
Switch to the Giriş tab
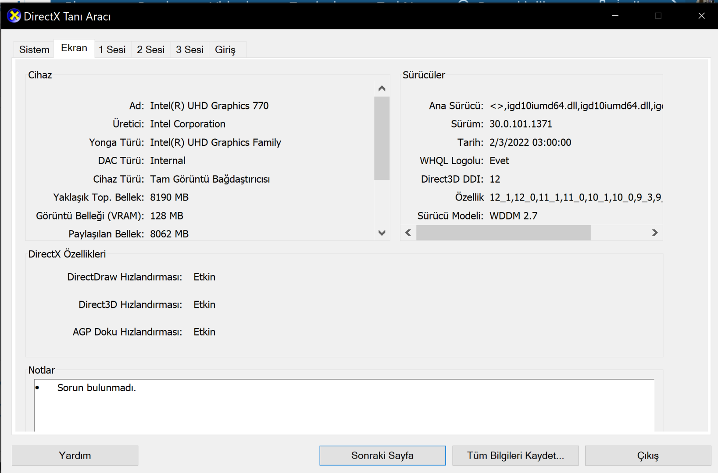tap(225, 49)
